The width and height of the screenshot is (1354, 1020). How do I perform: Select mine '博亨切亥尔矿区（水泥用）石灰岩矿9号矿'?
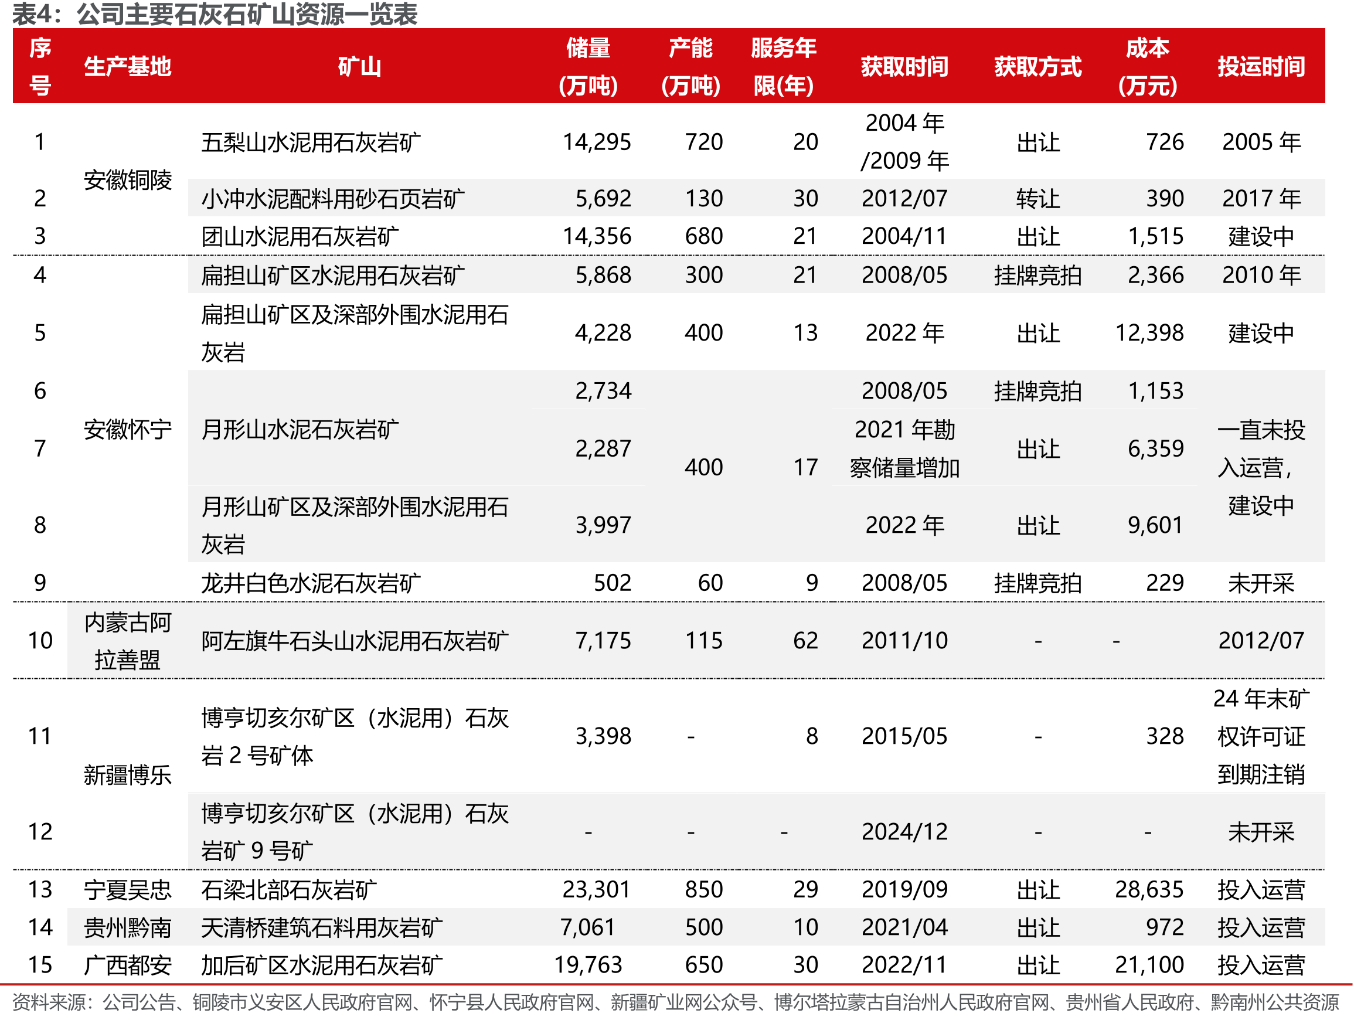click(355, 832)
